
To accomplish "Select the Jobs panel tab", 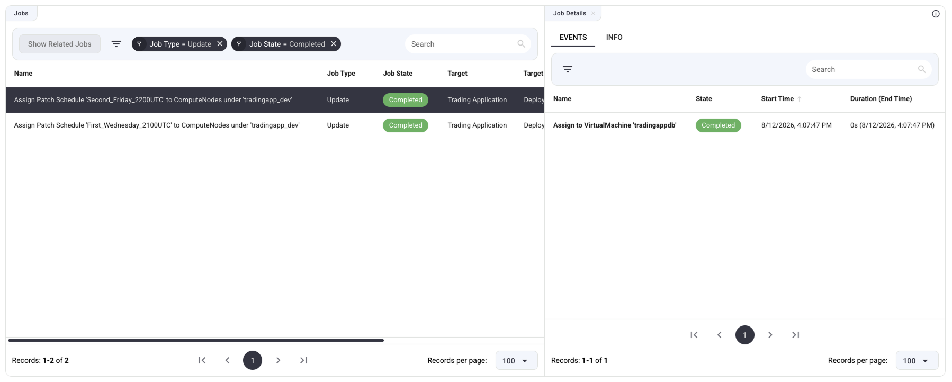I will pos(21,13).
